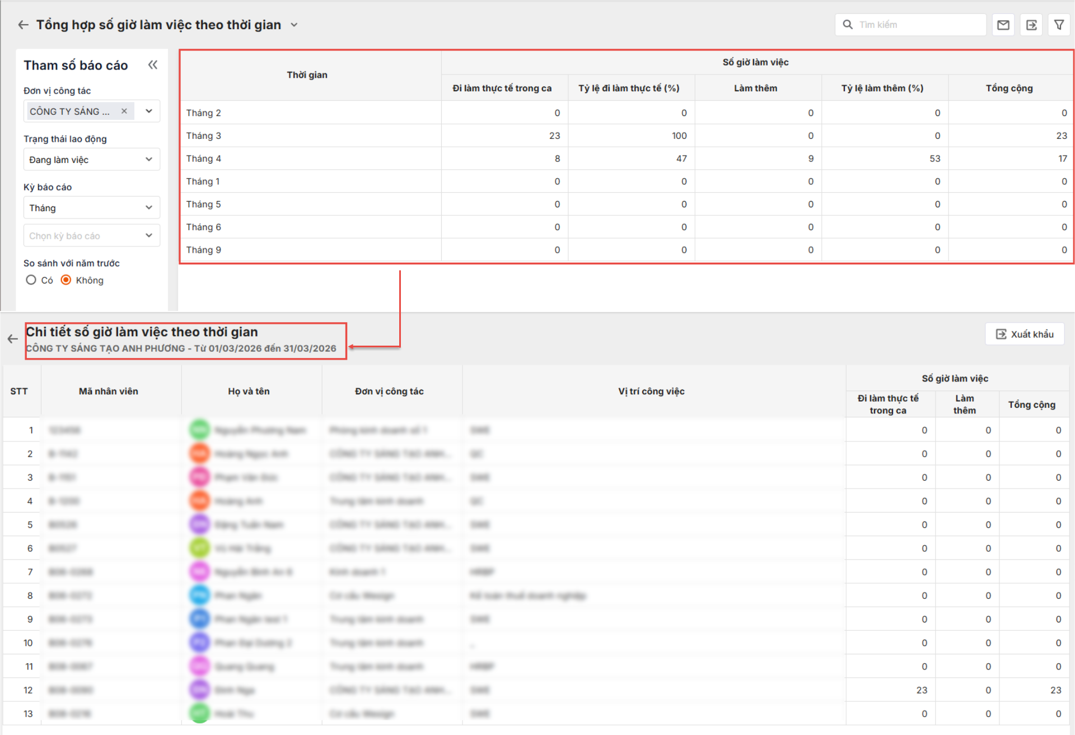Screen dimensions: 1075x735
Task: Open the filter funnel icon
Action: coord(1059,25)
